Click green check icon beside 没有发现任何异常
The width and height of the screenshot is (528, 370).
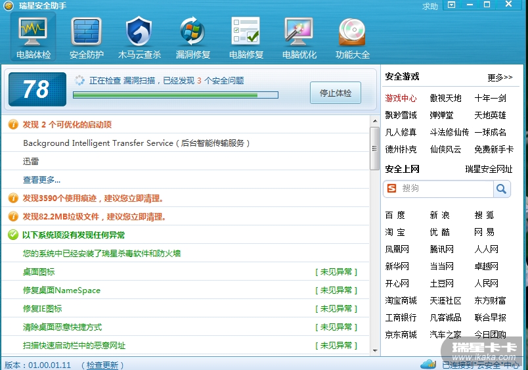12,235
